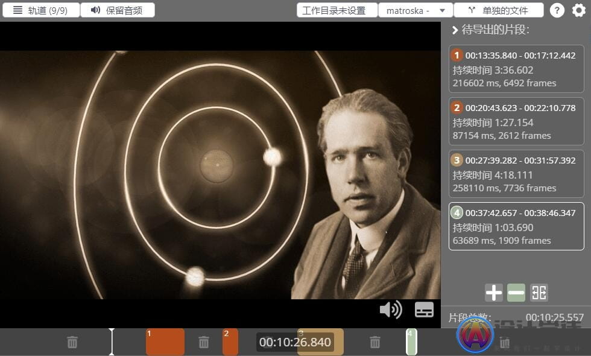Set the working directory
Viewport: 591px width, 356px height.
coord(337,10)
